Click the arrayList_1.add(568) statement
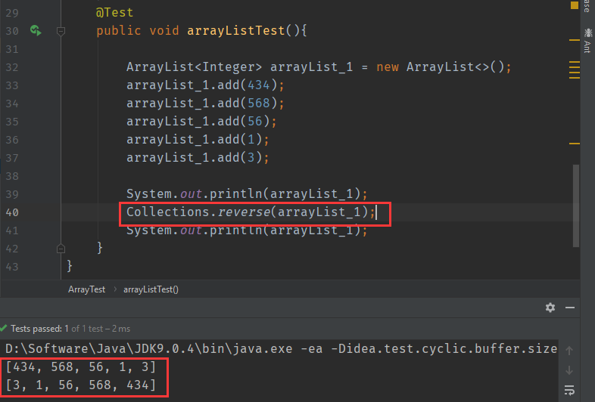Viewport: 595px width, 402px height. tap(205, 104)
